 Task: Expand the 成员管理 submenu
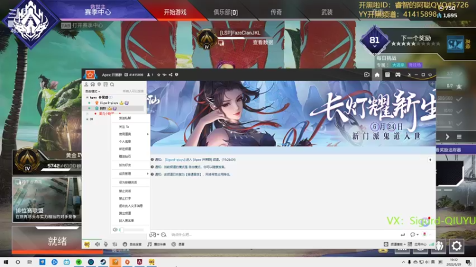[130, 174]
